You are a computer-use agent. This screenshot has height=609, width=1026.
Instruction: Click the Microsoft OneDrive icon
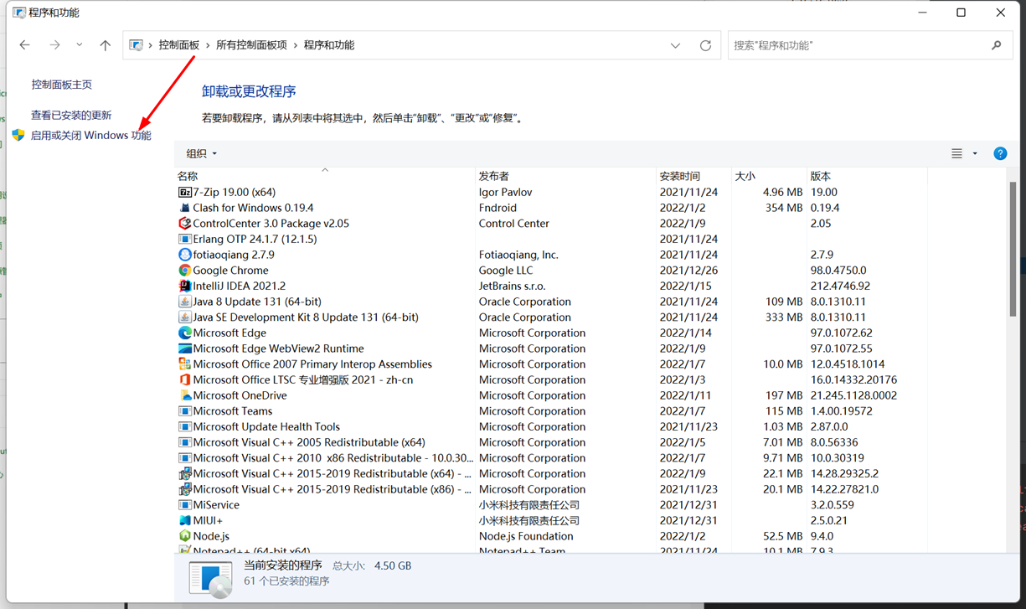coord(185,395)
